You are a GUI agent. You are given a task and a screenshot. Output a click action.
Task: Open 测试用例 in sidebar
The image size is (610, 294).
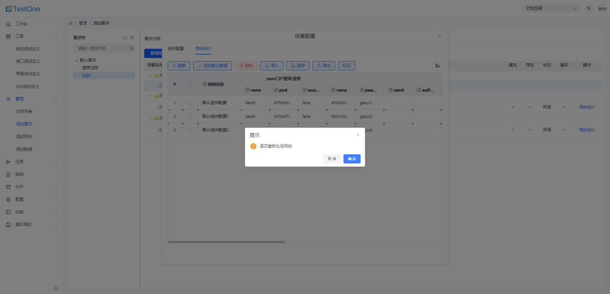coord(24,136)
